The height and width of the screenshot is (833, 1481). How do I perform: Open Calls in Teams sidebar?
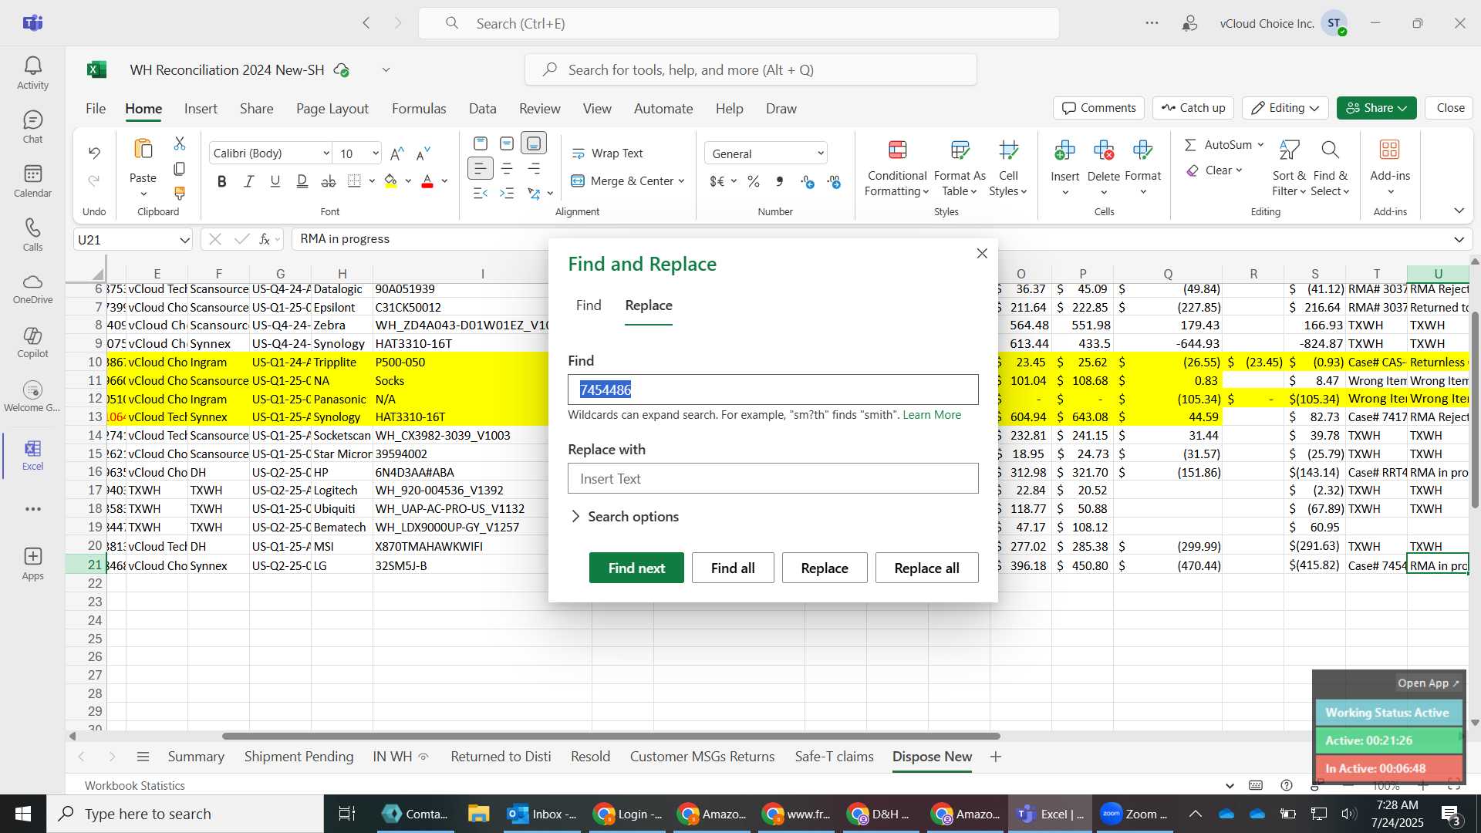point(32,235)
